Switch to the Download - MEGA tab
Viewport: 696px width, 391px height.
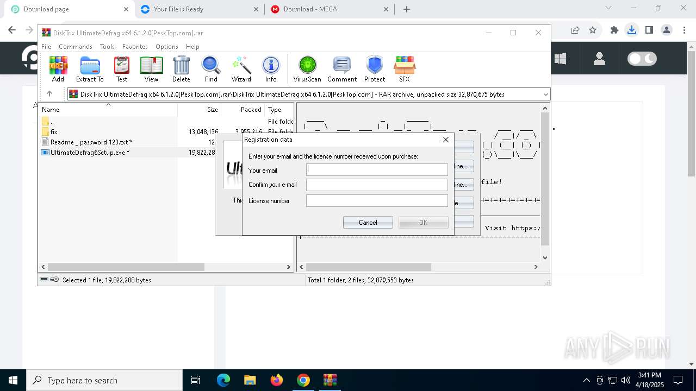(330, 9)
